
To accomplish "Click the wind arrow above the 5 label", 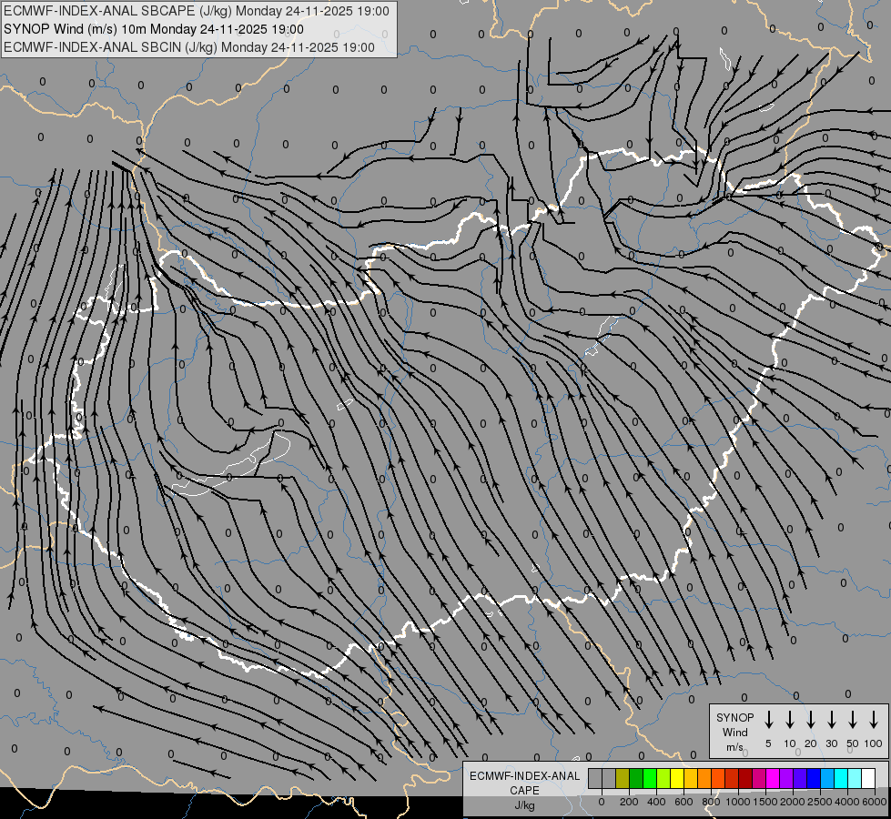I will pos(768,719).
